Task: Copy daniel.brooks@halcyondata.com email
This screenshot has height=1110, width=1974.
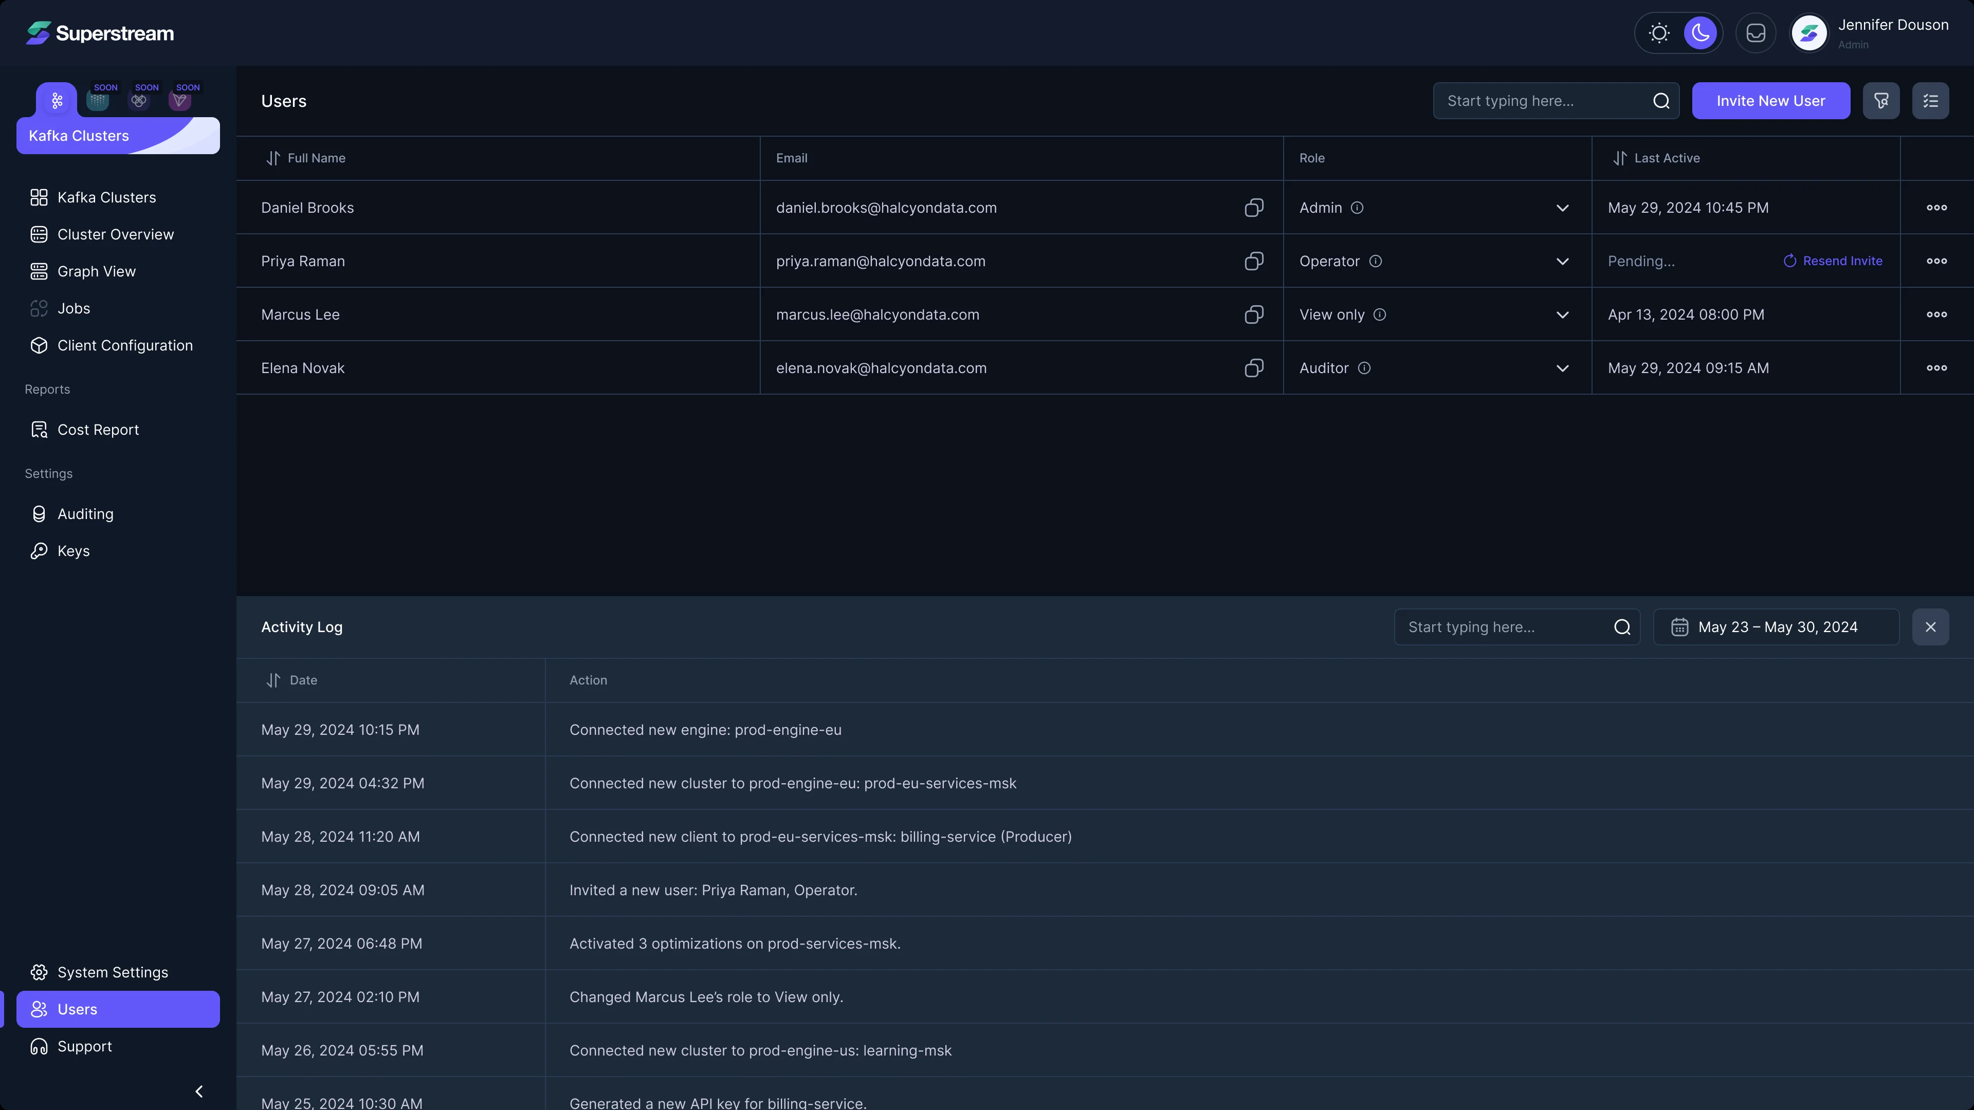Action: click(1254, 208)
